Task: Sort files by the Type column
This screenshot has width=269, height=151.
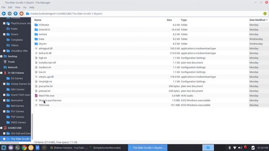Action: point(184,20)
